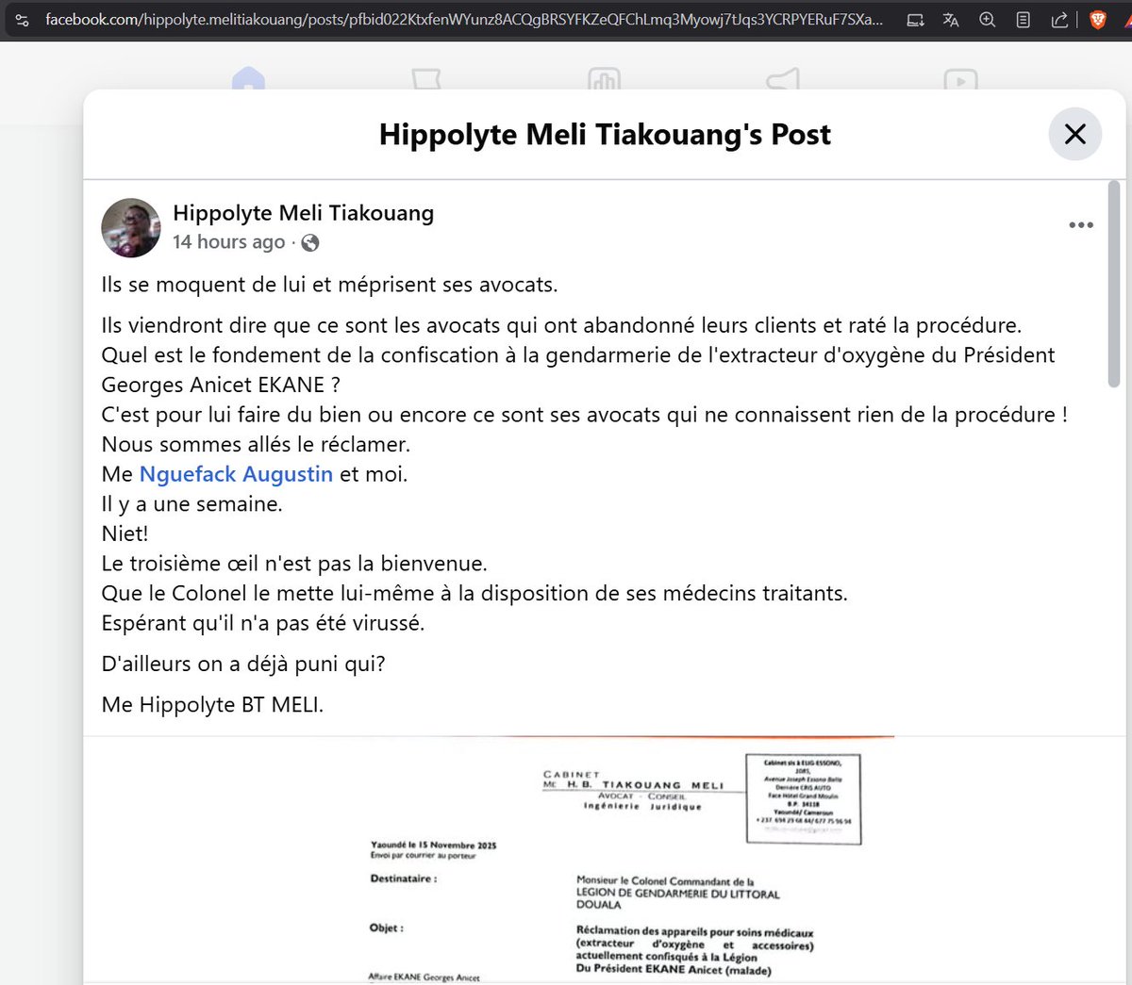Open site information icon left of URL
The width and height of the screenshot is (1132, 985).
(23, 20)
